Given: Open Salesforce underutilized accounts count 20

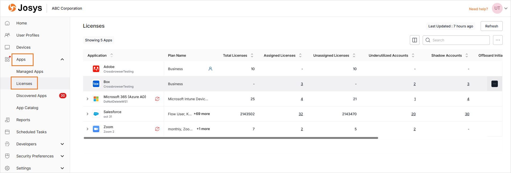Looking at the screenshot, I should tap(414, 114).
